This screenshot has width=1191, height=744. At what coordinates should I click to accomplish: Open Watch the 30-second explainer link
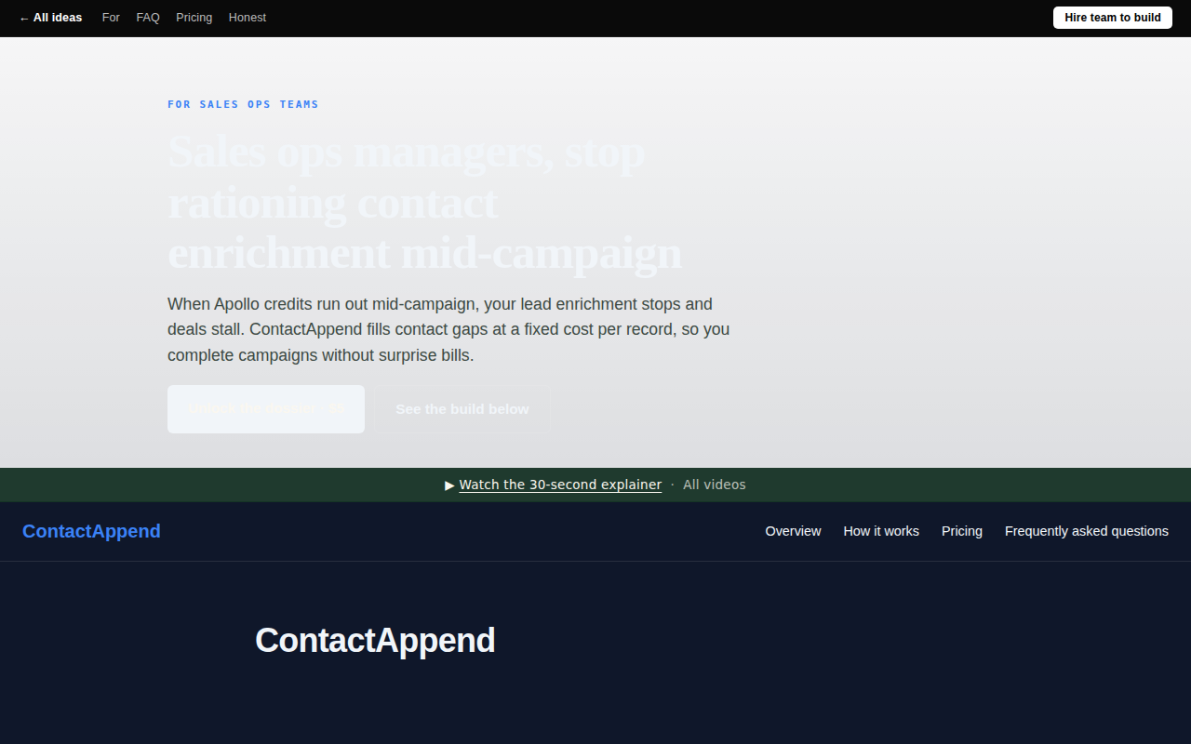coord(560,485)
